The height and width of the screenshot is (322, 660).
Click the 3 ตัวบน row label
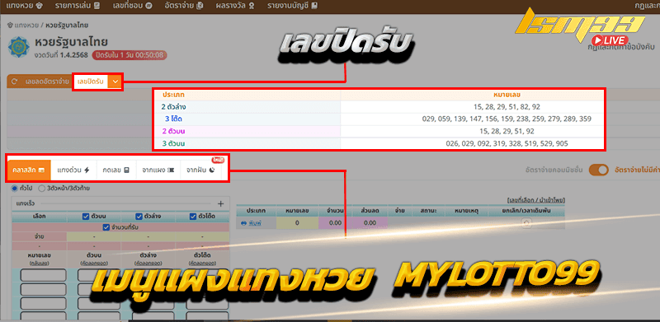[x=174, y=144]
